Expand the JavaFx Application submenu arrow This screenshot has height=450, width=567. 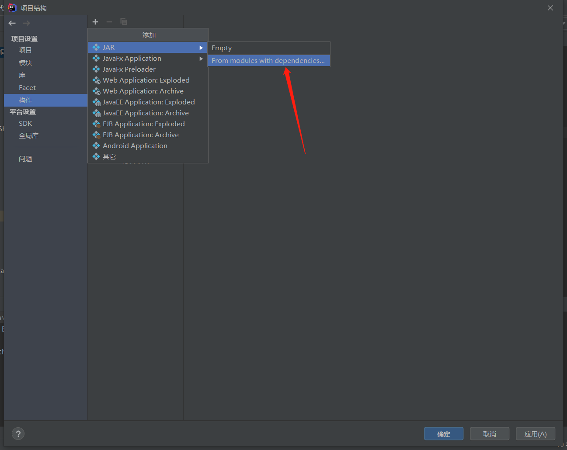pos(201,59)
